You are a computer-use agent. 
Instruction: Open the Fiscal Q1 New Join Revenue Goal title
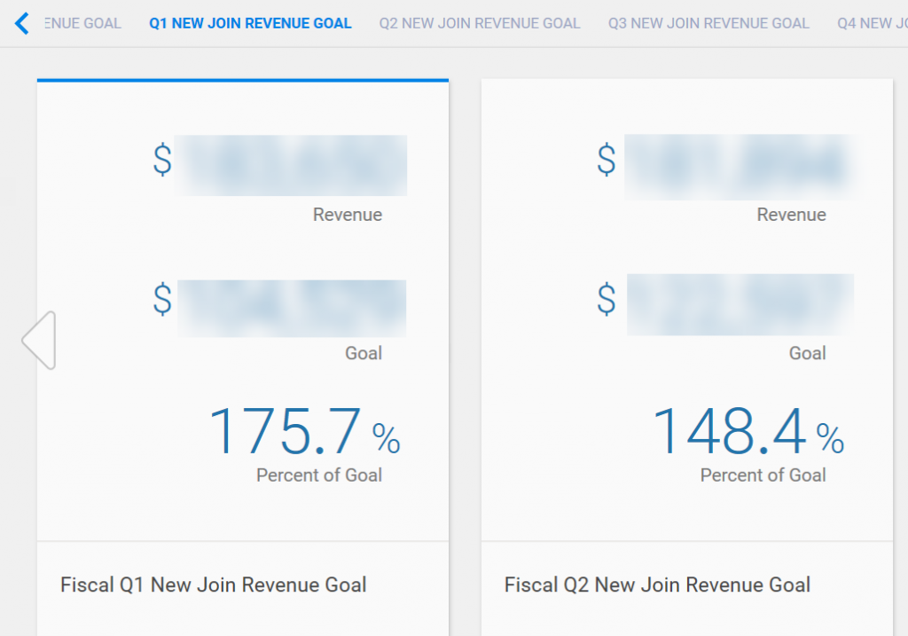point(213,585)
